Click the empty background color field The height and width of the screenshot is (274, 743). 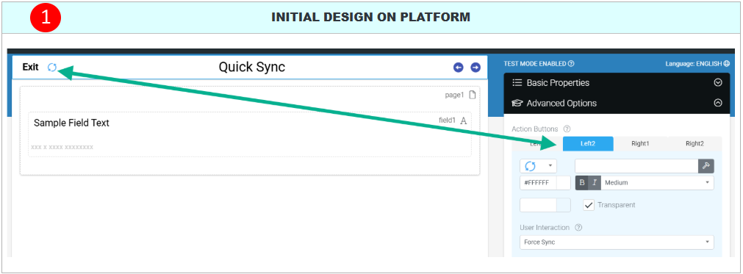point(538,205)
